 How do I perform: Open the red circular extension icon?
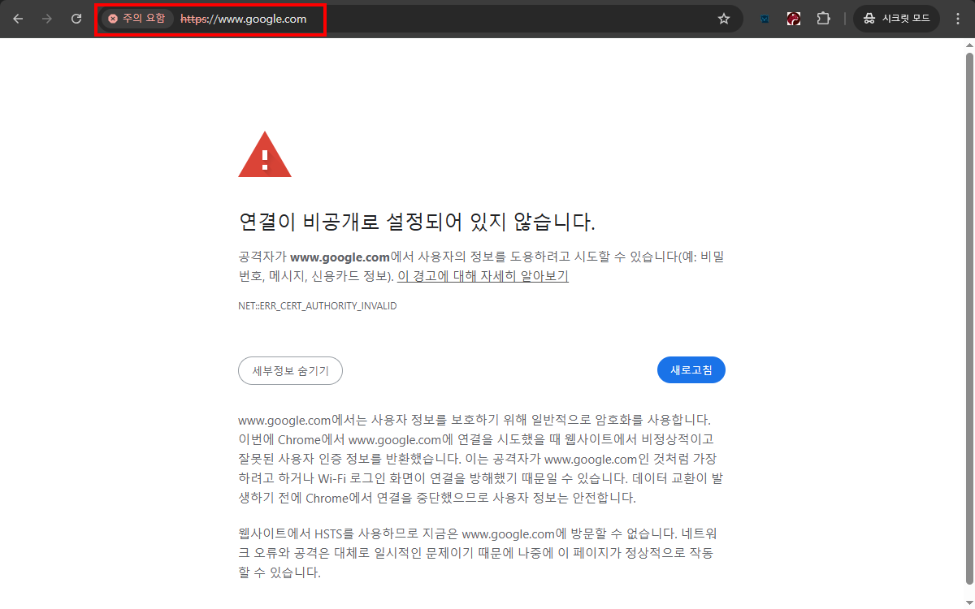pyautogui.click(x=794, y=19)
